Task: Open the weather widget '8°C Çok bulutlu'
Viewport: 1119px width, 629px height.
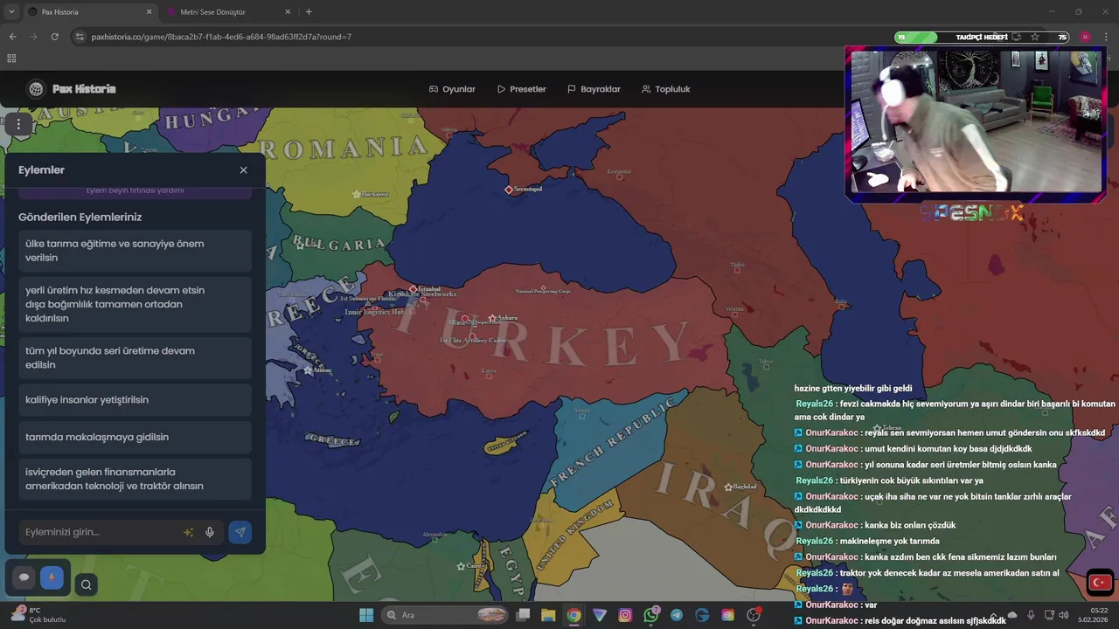Action: click(38, 615)
